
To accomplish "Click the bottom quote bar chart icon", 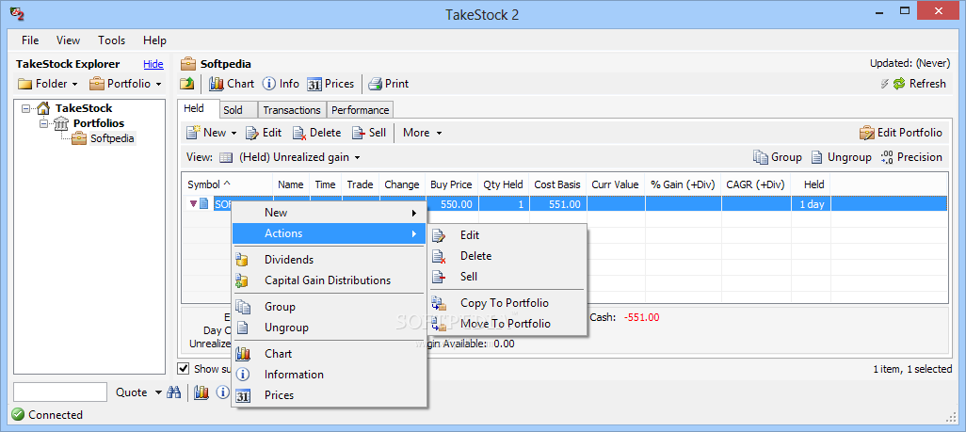I will [201, 392].
